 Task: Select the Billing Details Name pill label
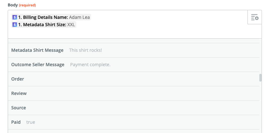pos(43,17)
